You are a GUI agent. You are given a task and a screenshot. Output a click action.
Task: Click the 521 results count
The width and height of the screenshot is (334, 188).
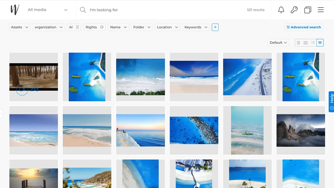point(255,10)
